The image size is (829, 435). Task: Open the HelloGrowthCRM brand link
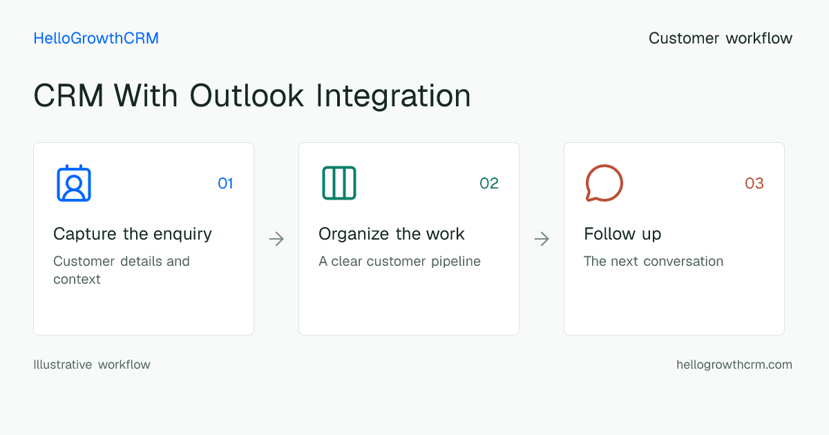[96, 39]
